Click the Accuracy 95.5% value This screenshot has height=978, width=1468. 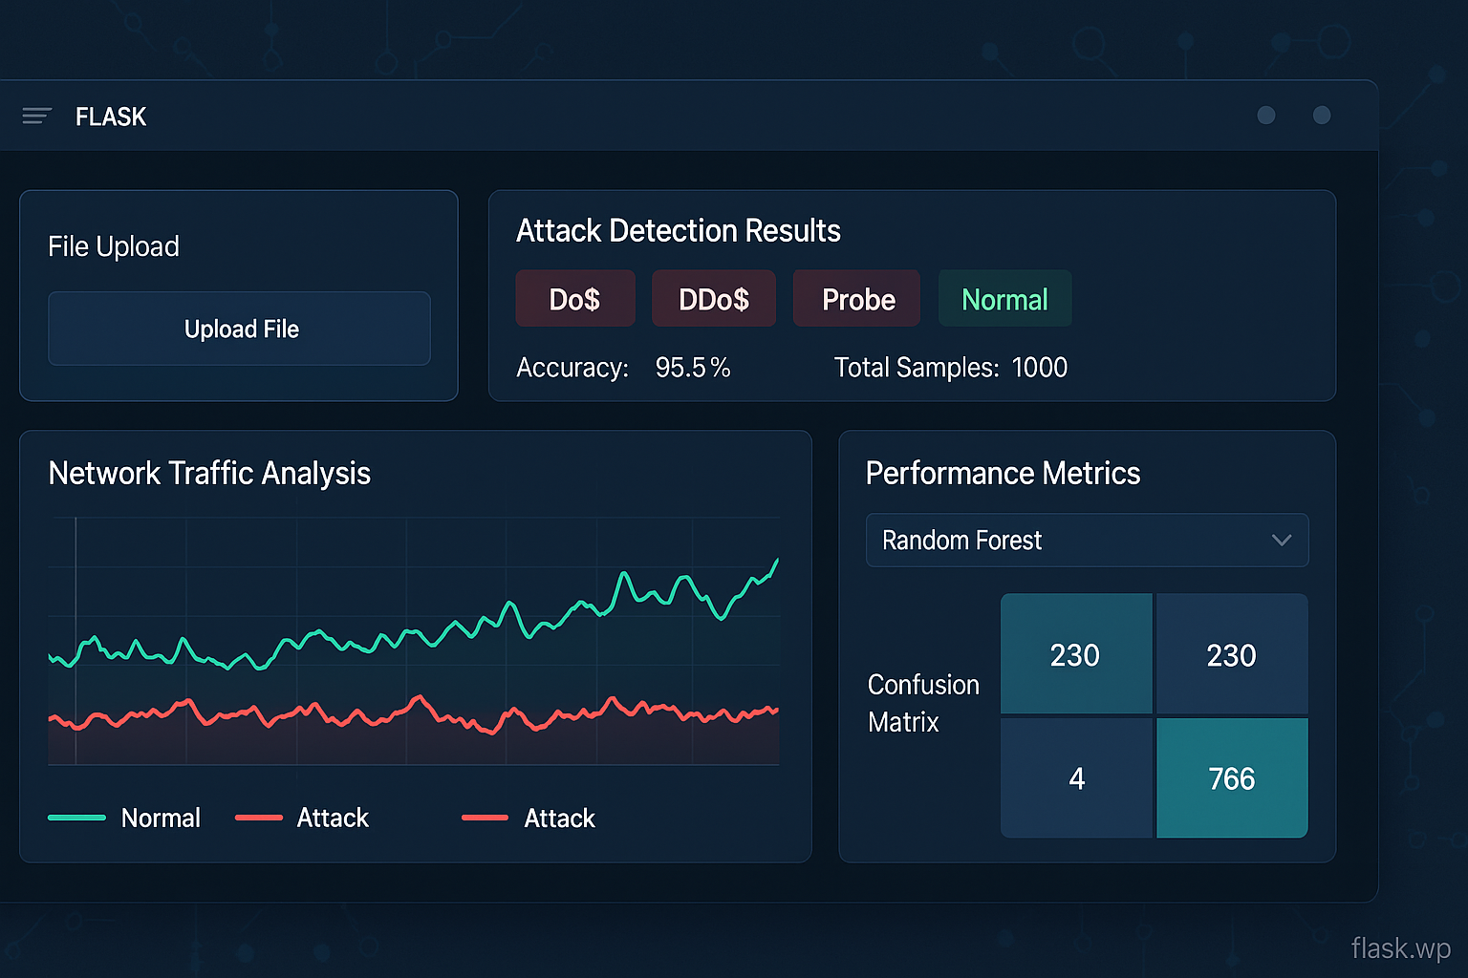point(693,367)
